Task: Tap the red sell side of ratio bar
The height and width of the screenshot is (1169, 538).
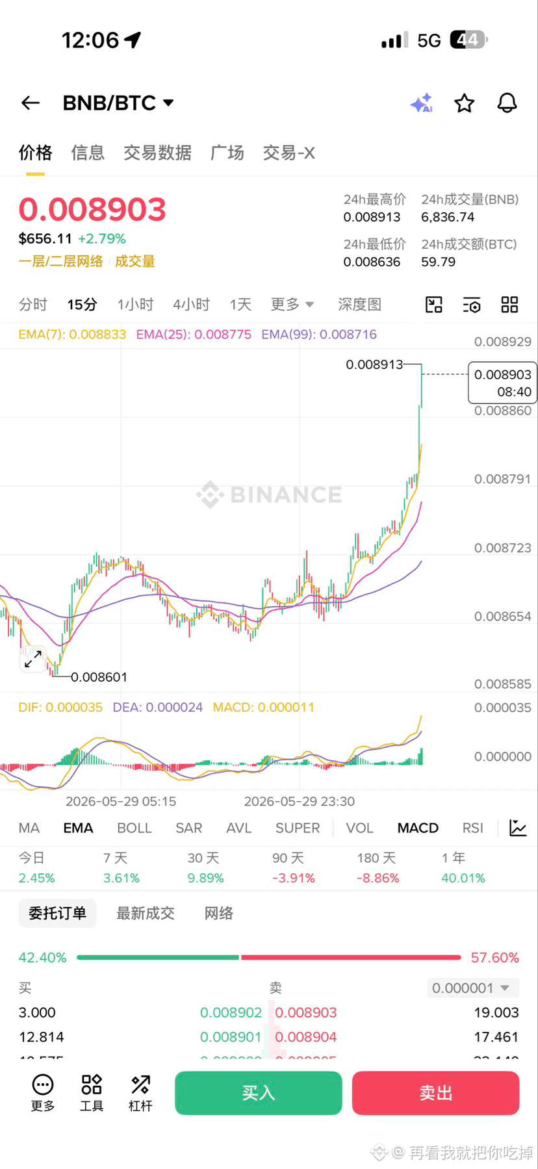Action: click(351, 957)
